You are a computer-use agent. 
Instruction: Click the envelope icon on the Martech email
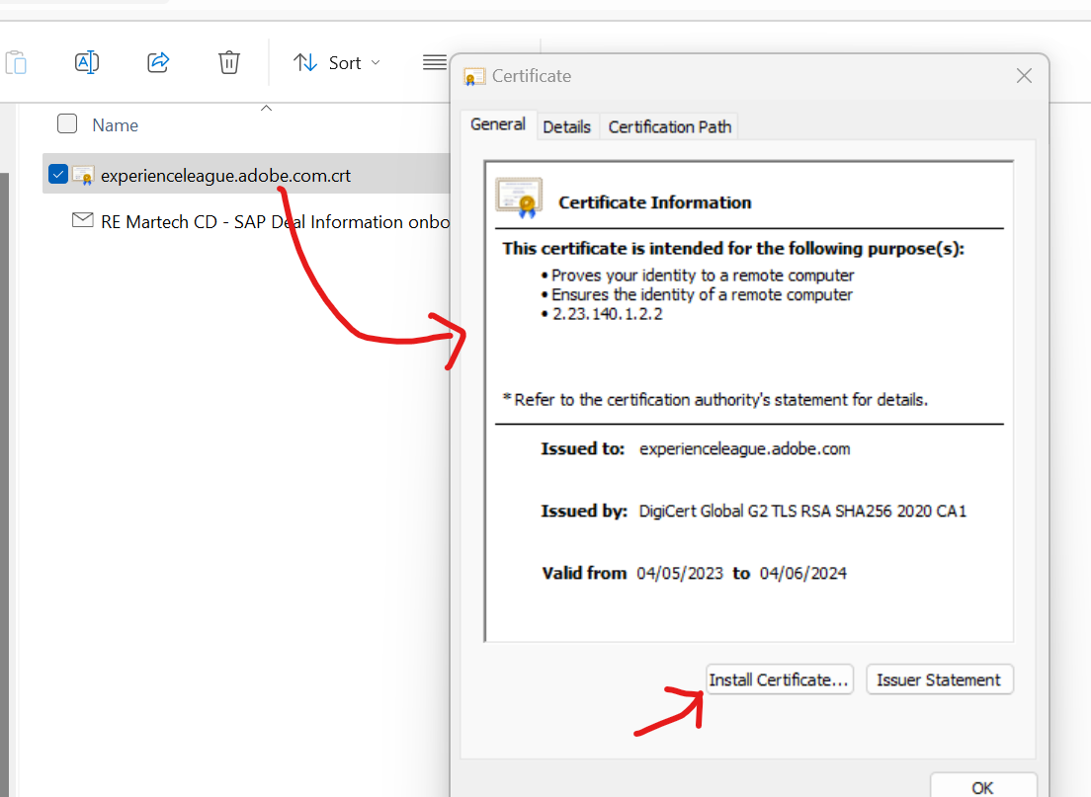click(83, 220)
